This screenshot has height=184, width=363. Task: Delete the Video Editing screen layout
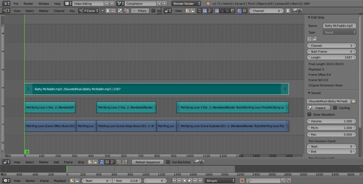pyautogui.click(x=112, y=4)
